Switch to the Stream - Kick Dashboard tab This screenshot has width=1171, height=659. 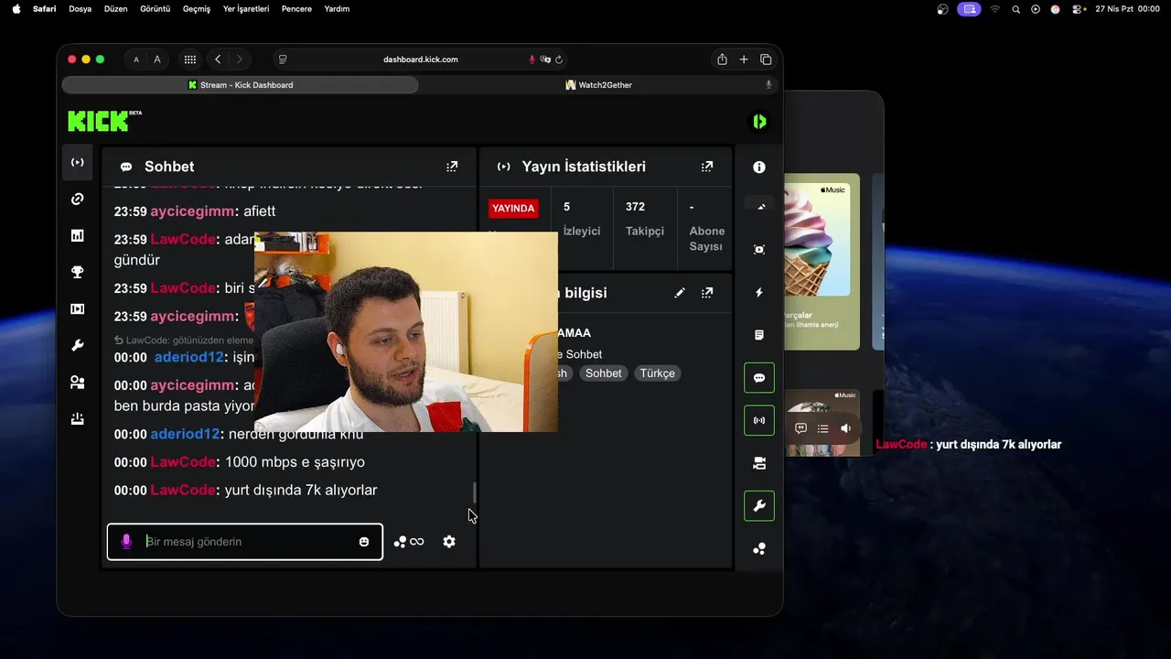pos(240,85)
